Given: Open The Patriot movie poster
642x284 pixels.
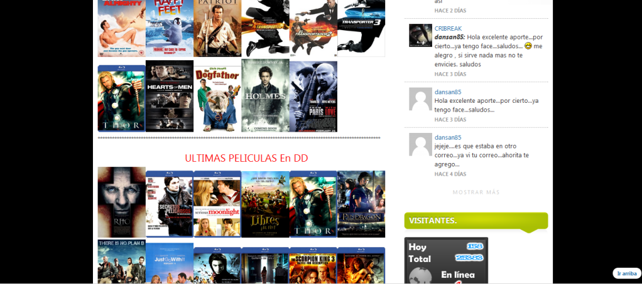Looking at the screenshot, I should (217, 28).
